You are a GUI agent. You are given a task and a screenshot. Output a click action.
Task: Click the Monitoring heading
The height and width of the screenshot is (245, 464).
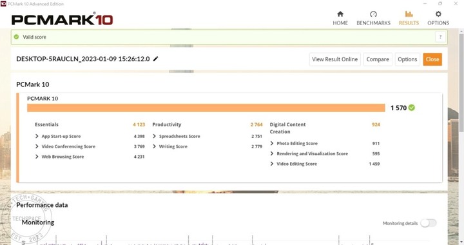click(38, 222)
